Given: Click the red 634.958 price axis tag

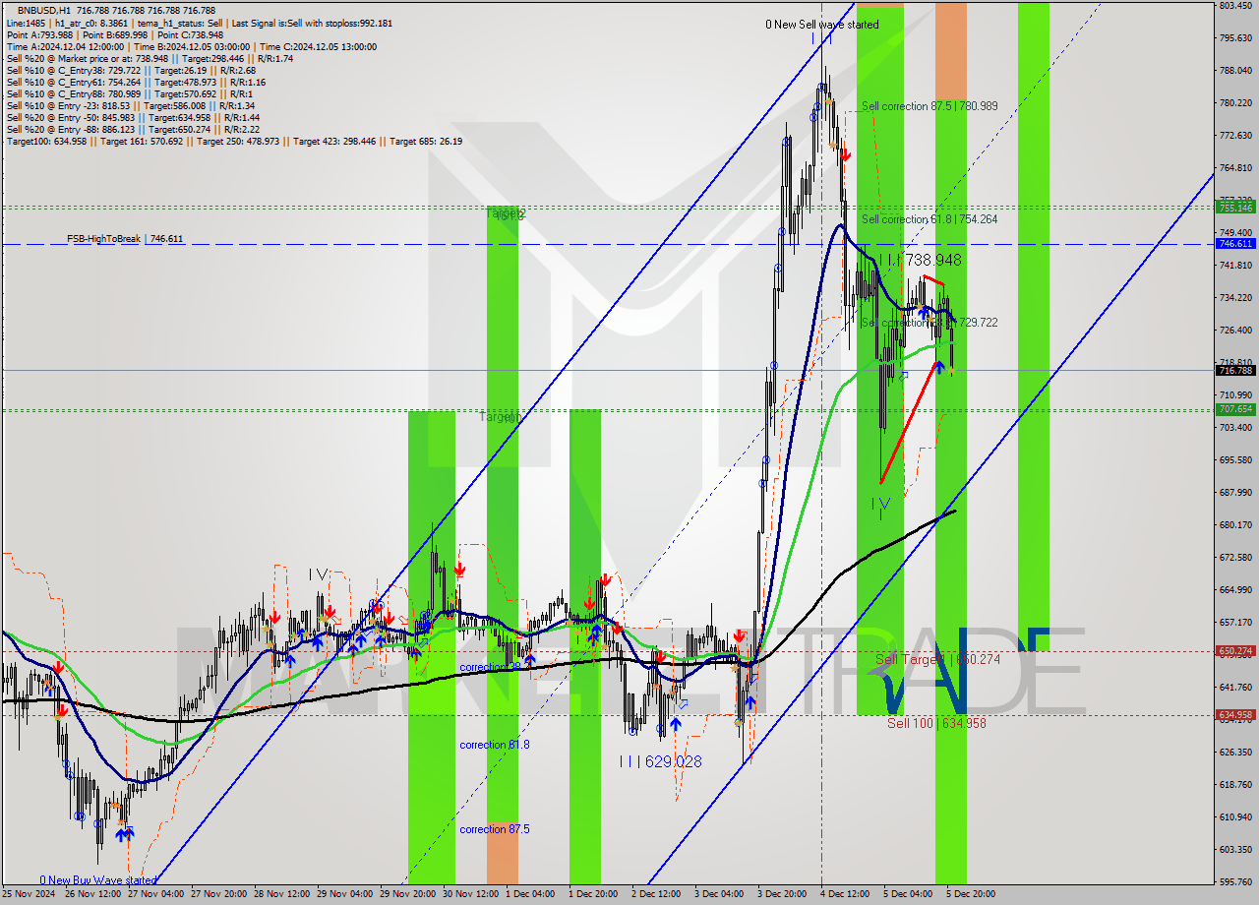Looking at the screenshot, I should click(1235, 715).
